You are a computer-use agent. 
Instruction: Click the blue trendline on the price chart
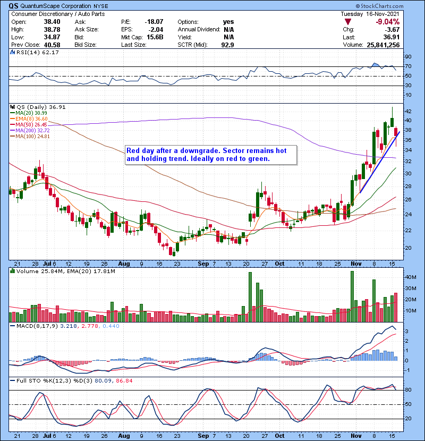pyautogui.click(x=380, y=162)
